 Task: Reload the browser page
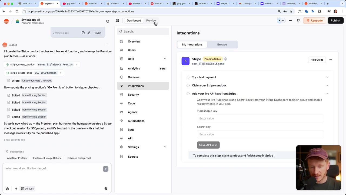tap(17, 11)
